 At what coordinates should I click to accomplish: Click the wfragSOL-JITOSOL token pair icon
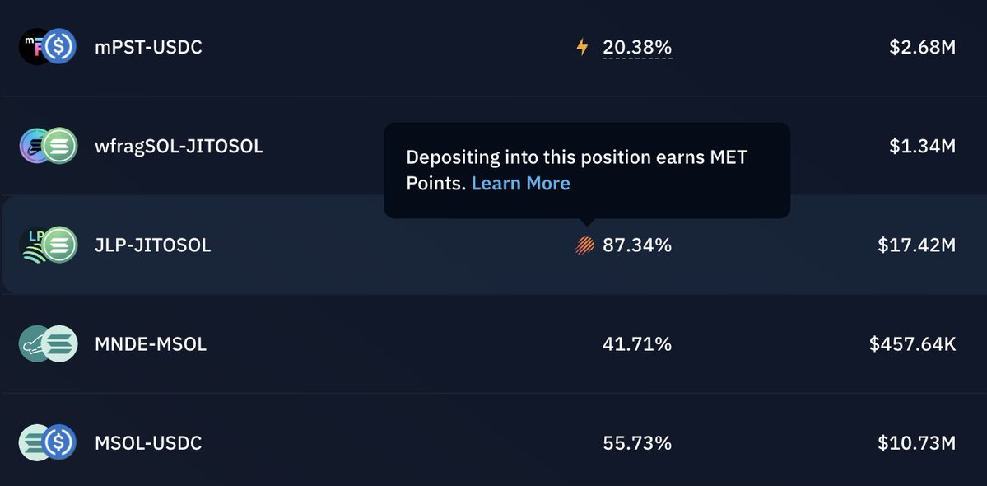pyautogui.click(x=47, y=146)
